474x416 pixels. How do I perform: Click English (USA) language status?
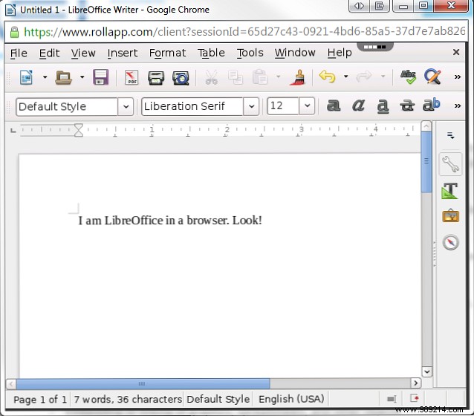(291, 399)
